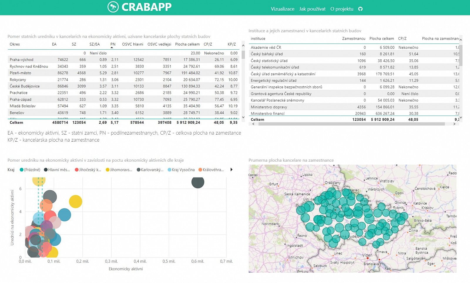Open the Jak používat menu item
The image size is (470, 283).
point(312,9)
